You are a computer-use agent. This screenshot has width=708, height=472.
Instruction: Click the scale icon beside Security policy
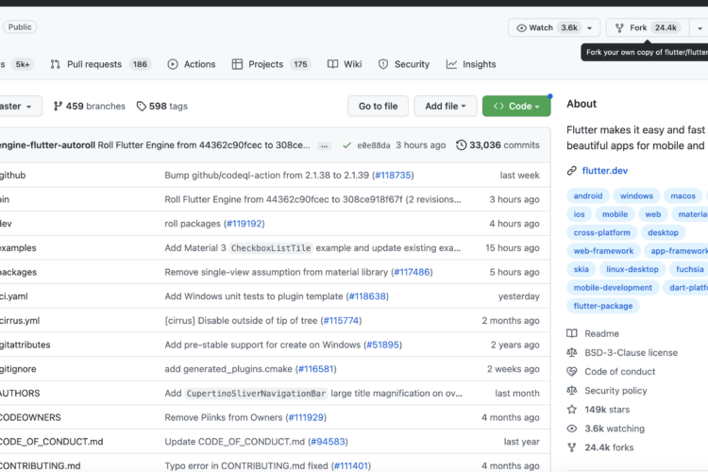(572, 390)
